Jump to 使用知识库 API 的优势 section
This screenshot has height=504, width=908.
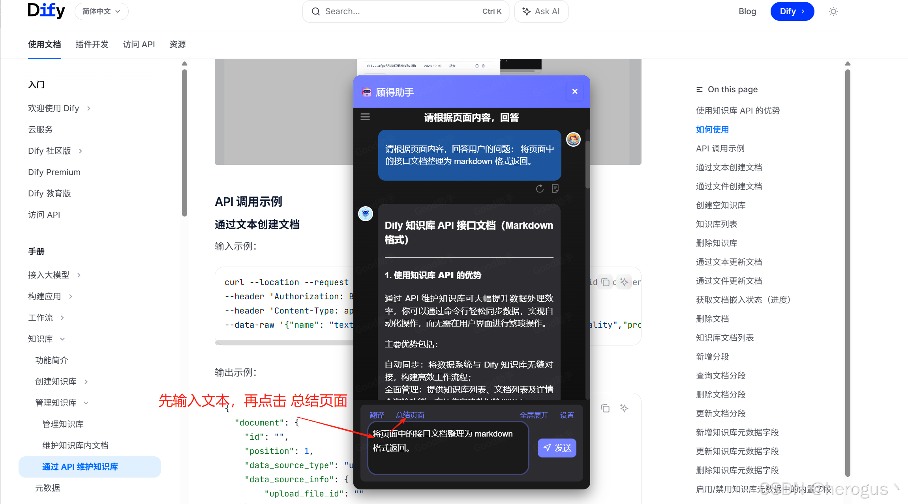coord(737,110)
